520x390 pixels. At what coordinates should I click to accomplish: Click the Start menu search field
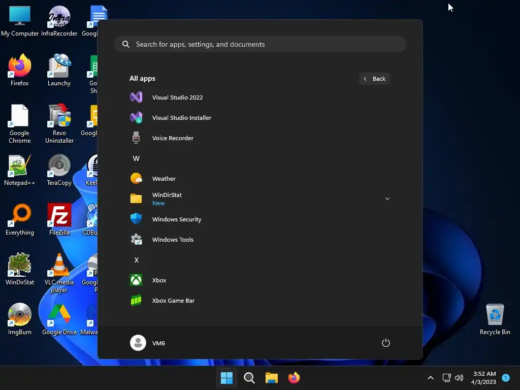pyautogui.click(x=260, y=44)
